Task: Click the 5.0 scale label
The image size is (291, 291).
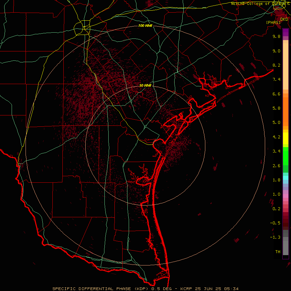Action: tap(276, 123)
